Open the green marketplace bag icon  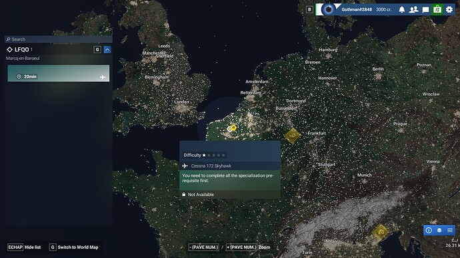coord(437,10)
